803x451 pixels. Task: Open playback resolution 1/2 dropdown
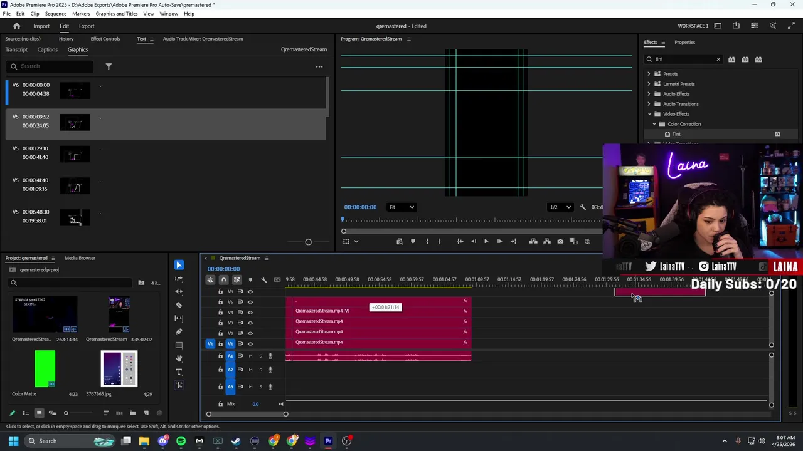(x=560, y=207)
